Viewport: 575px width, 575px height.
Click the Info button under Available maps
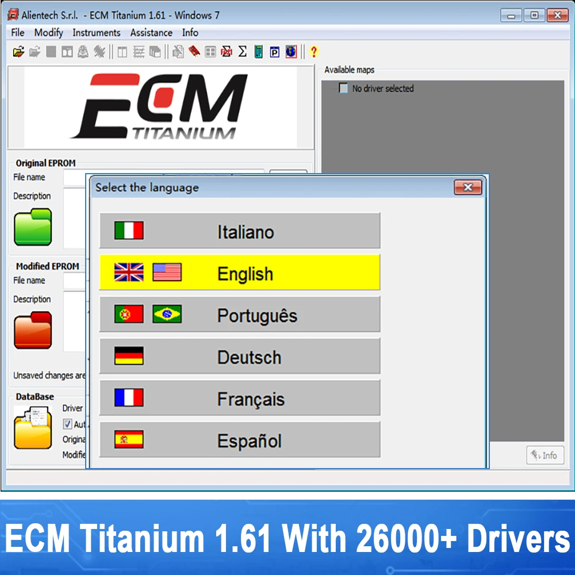pos(545,455)
